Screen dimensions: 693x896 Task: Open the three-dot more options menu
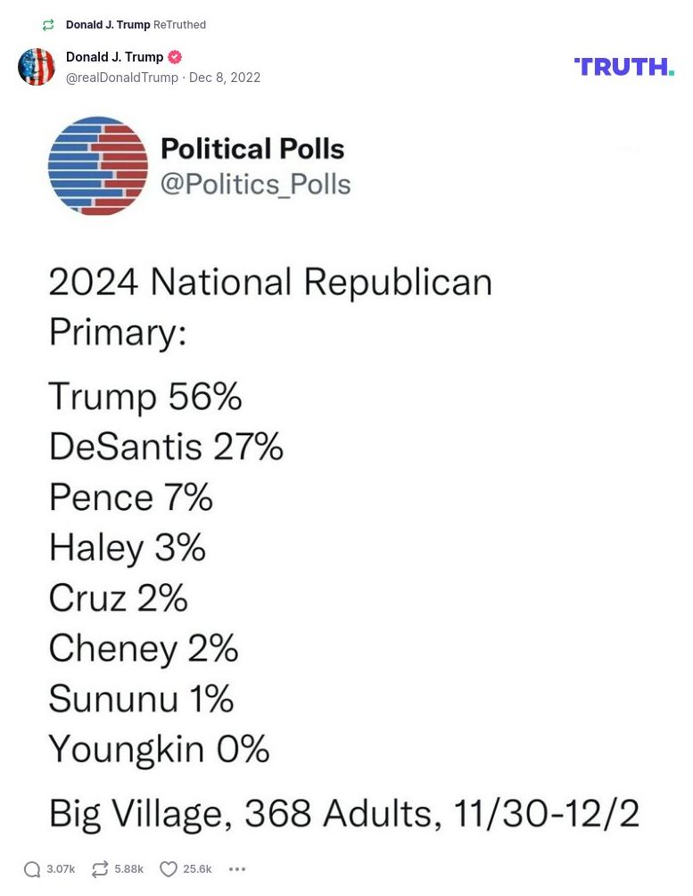point(236,869)
